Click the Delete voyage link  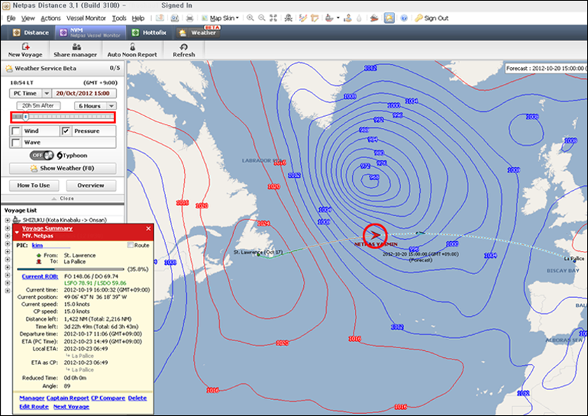pos(137,398)
